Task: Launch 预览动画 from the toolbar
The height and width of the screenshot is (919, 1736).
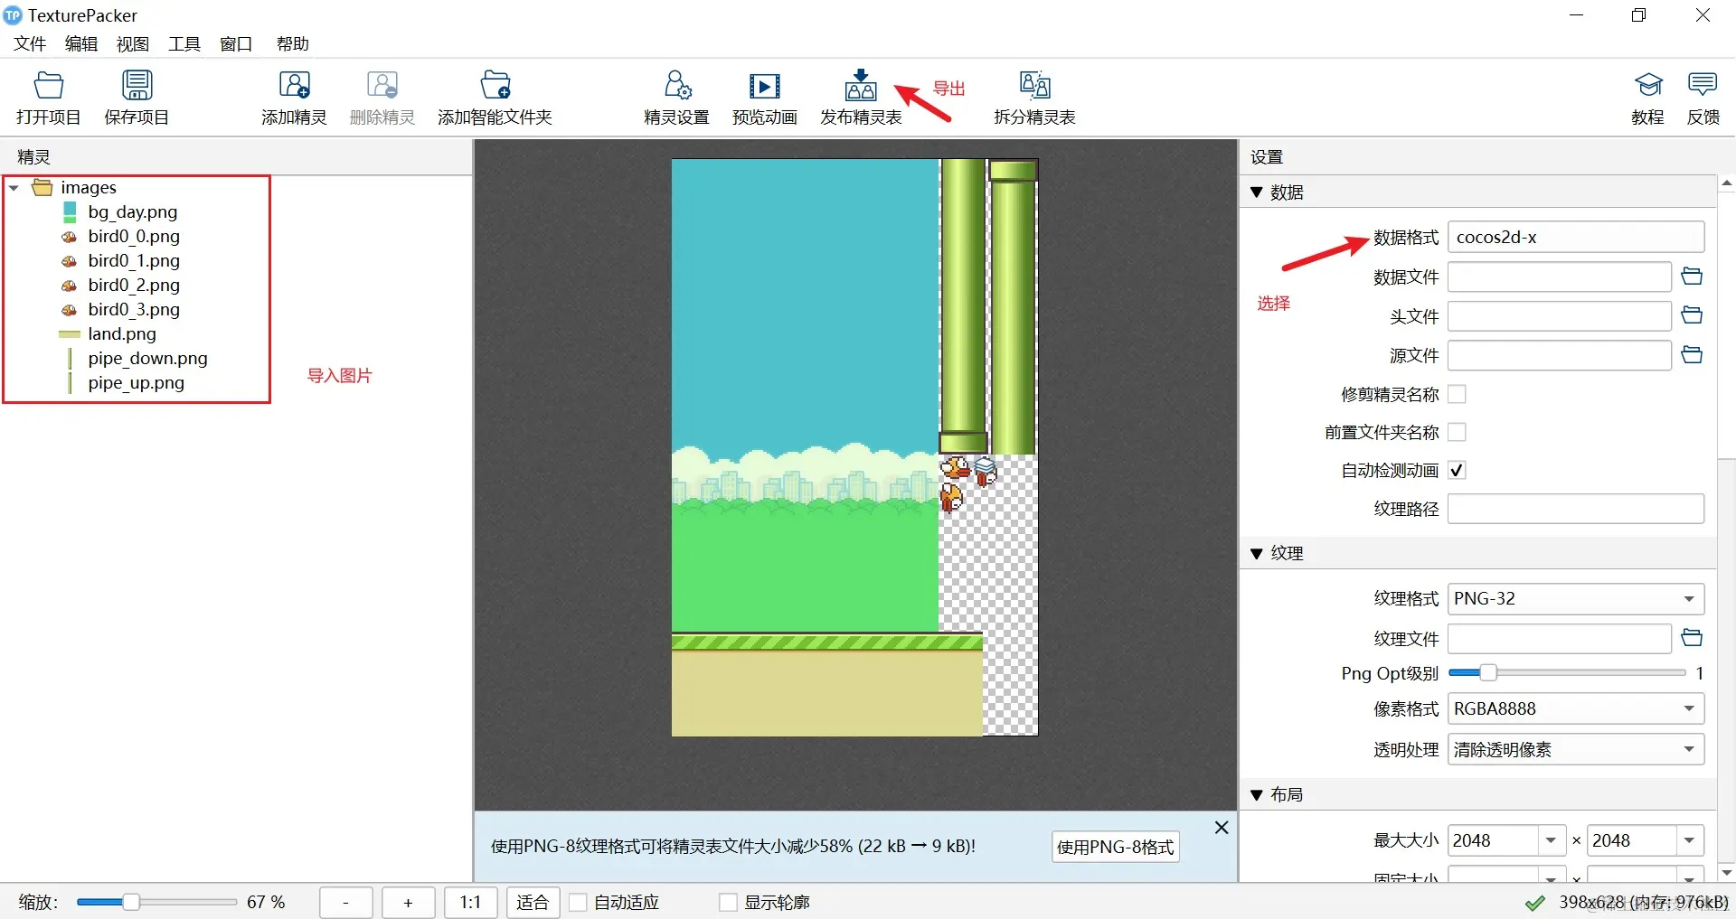Action: 764,86
